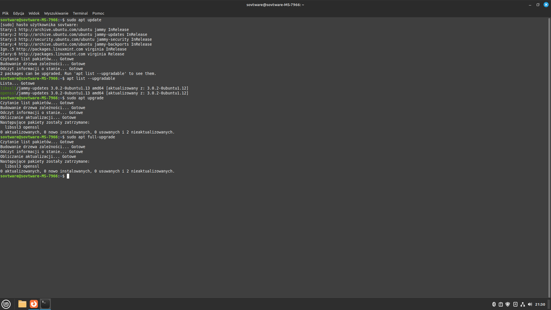Minimize the terminal window
Viewport: 551px width, 310px height.
pyautogui.click(x=529, y=5)
